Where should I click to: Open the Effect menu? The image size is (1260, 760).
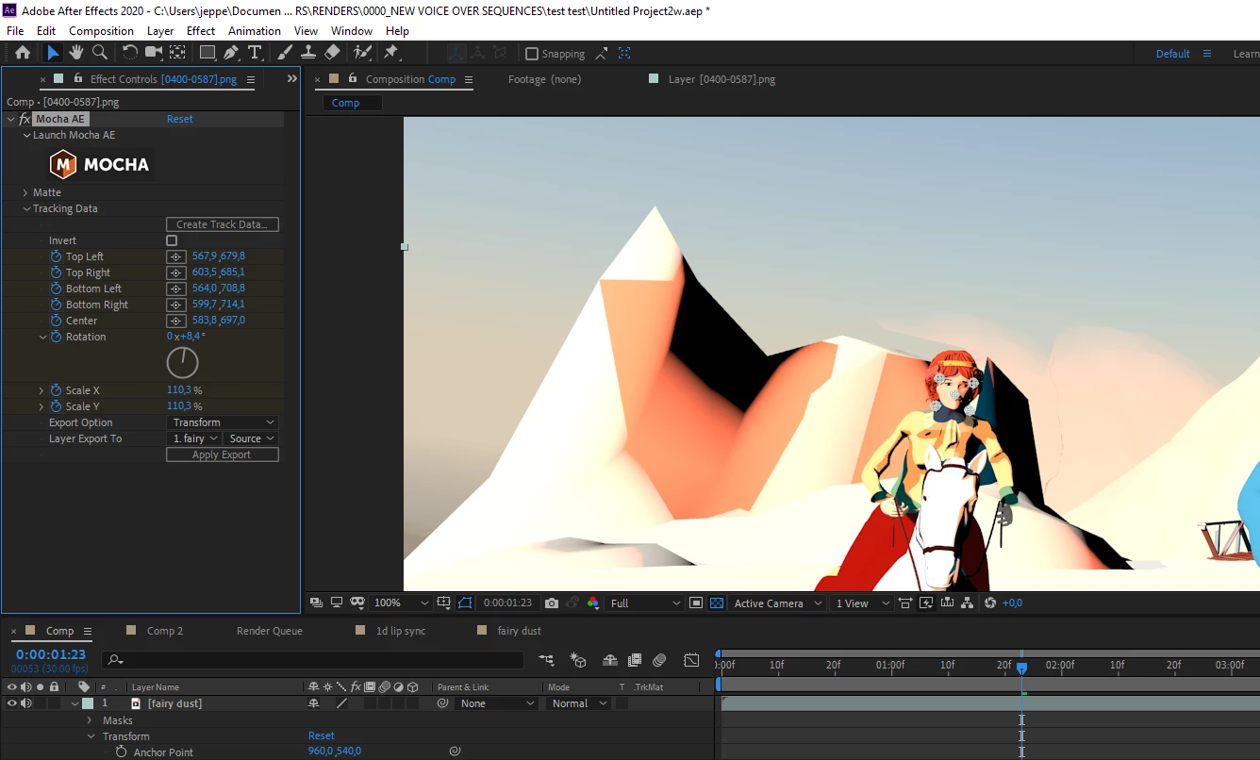[x=201, y=30]
